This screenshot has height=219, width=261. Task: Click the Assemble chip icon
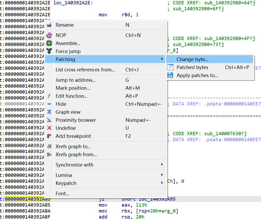(49, 43)
